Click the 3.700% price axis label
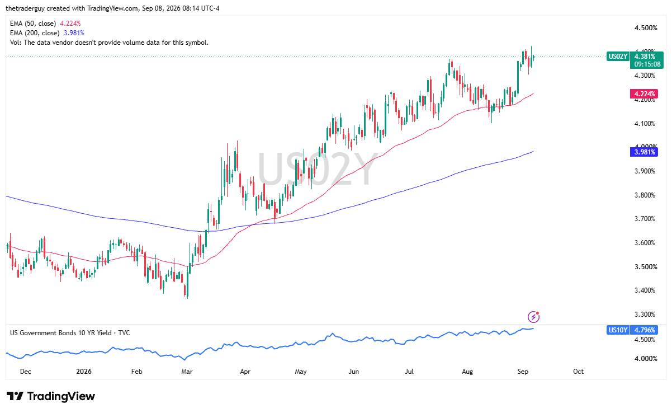The image size is (672, 413). pos(645,219)
